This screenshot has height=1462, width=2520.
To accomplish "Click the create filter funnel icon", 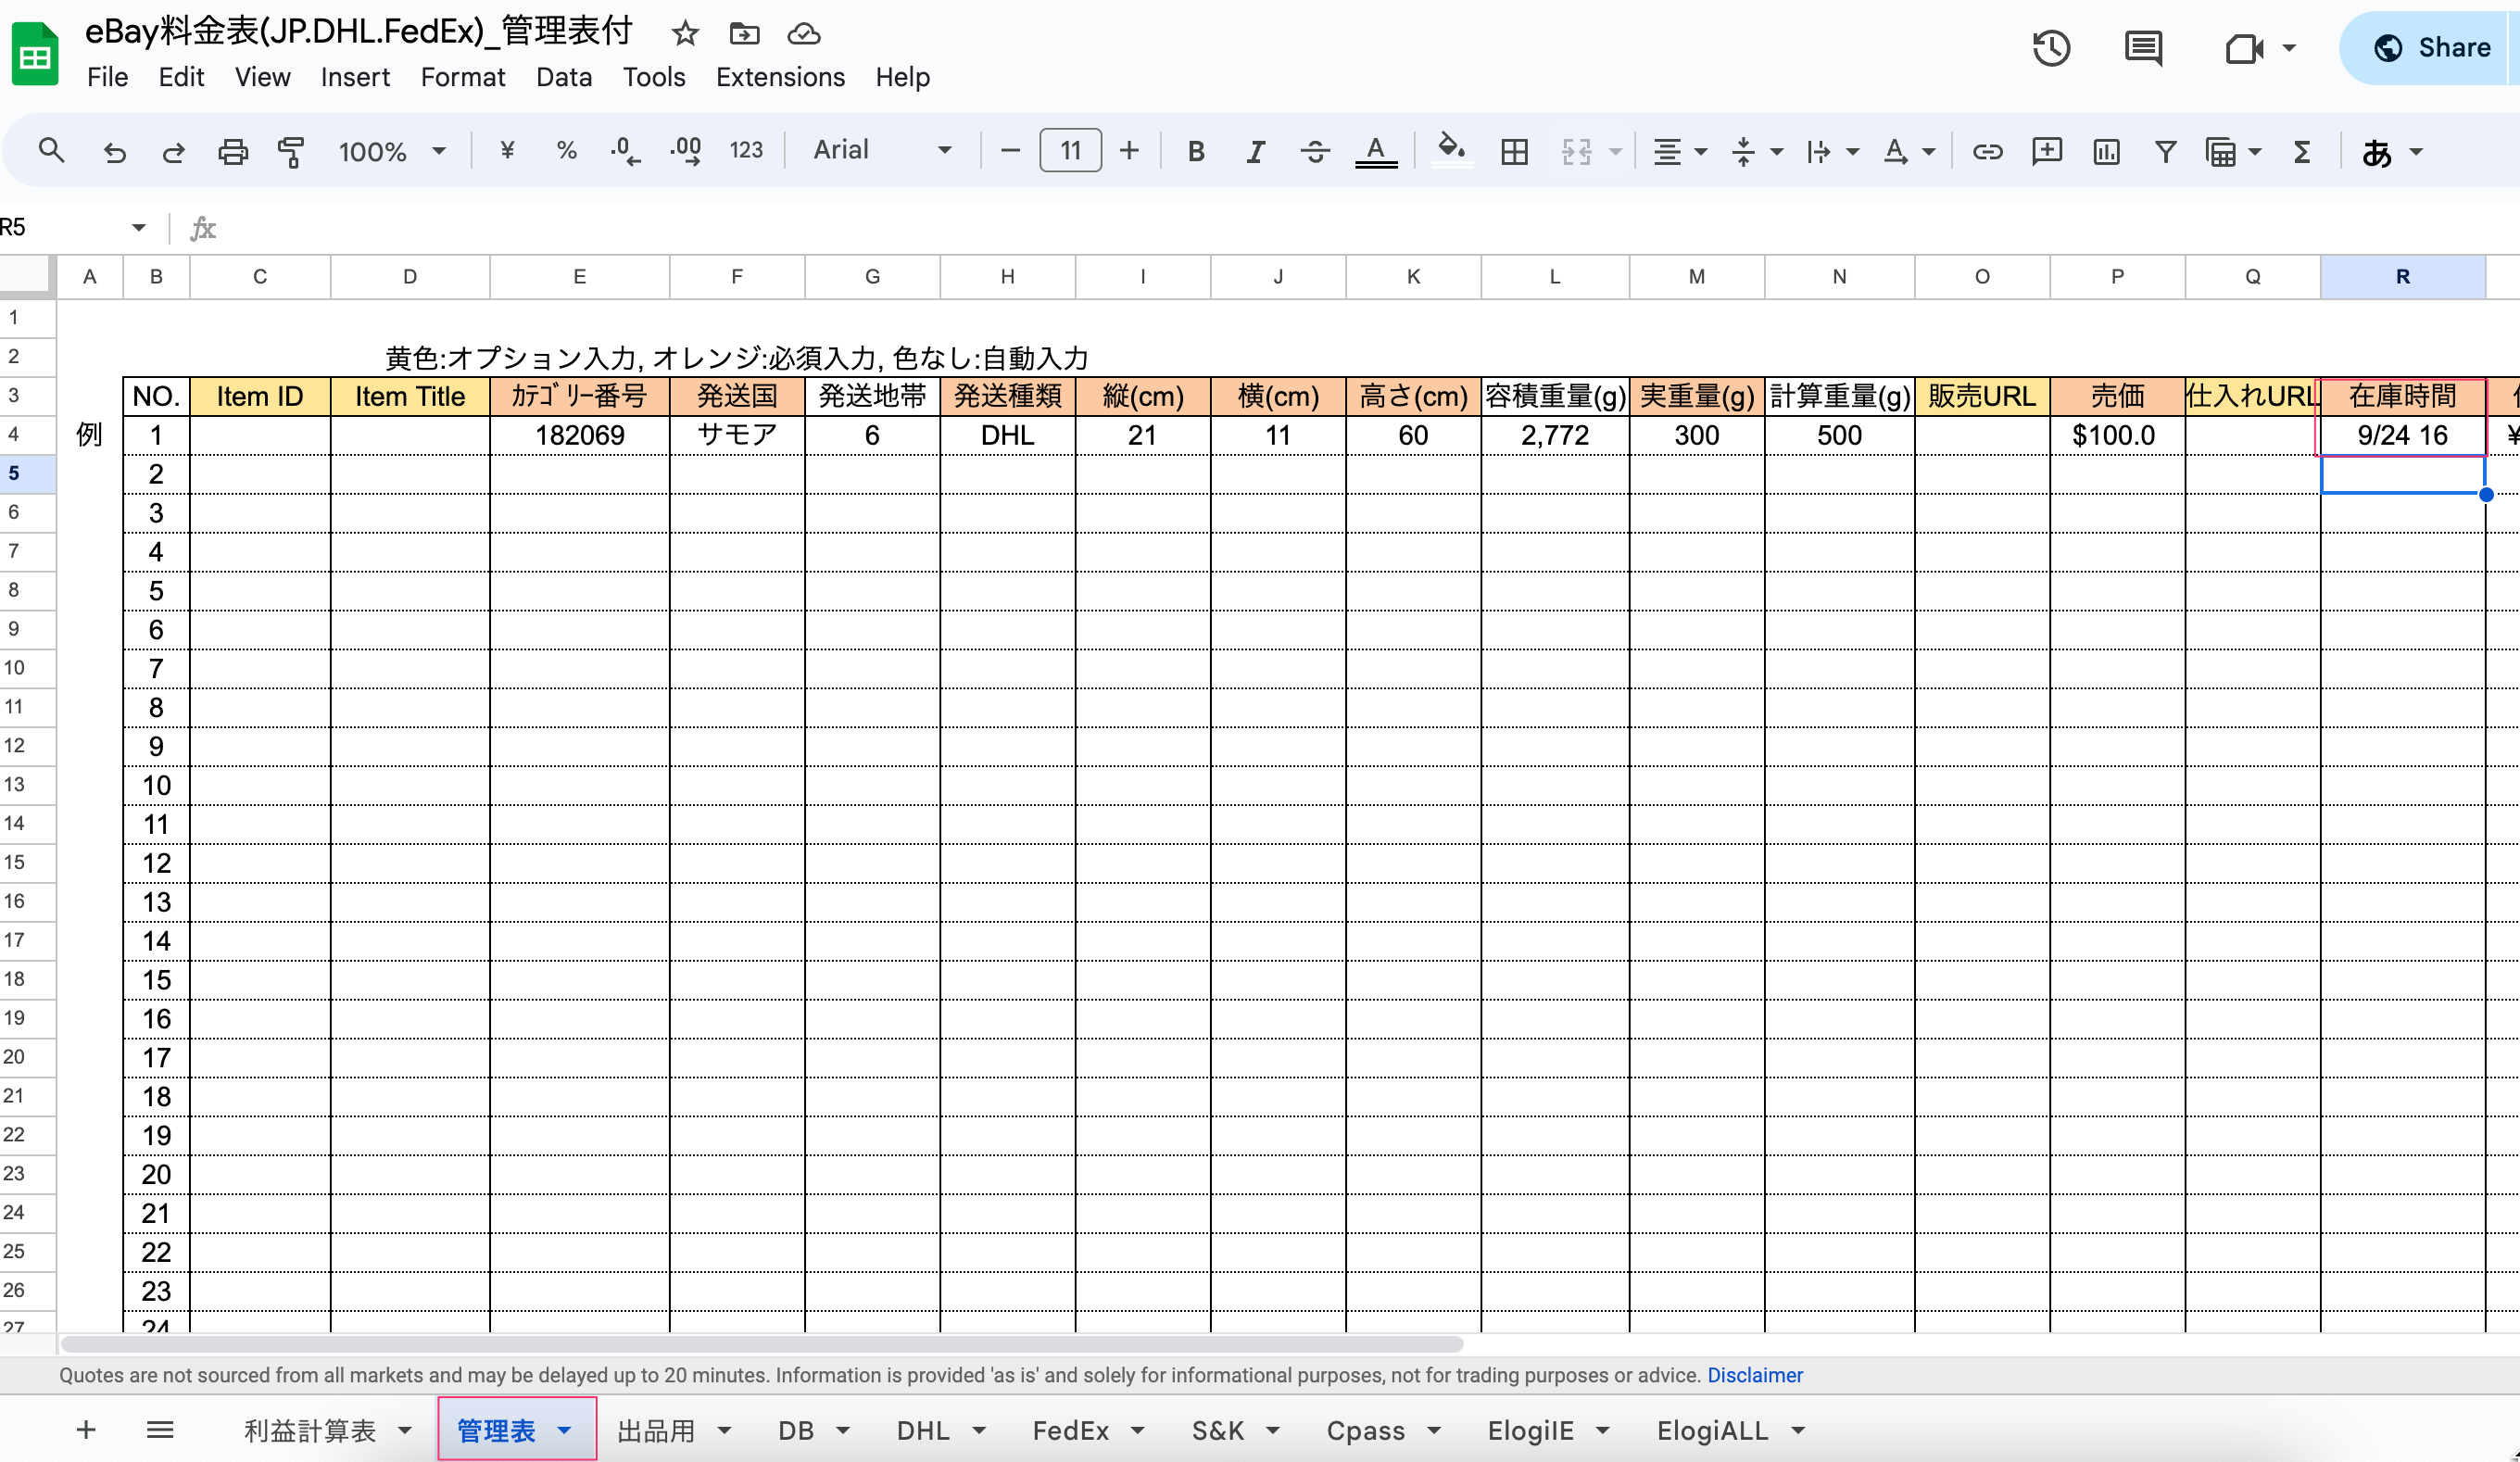I will tap(2165, 152).
